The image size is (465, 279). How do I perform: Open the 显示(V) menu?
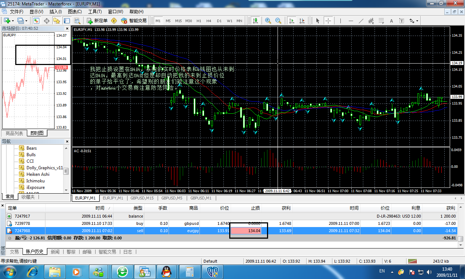(36, 12)
